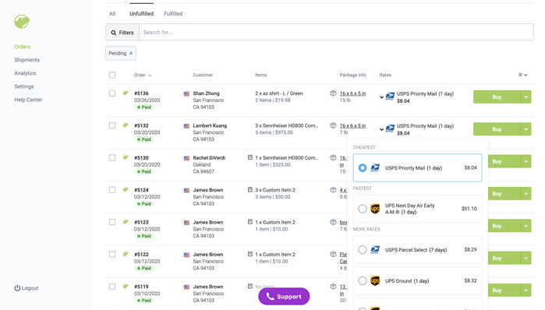Screen dimensions: 545x310
Task: Buy label for order #5136
Action: (497, 97)
